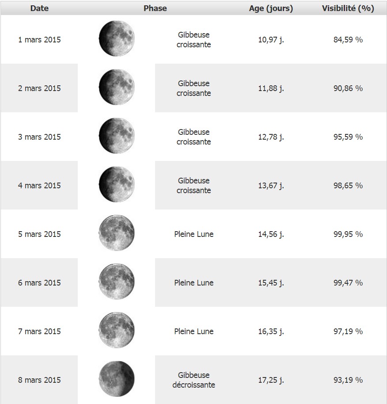Click the Date column header
Screen dimensions: 387x404
39,8
